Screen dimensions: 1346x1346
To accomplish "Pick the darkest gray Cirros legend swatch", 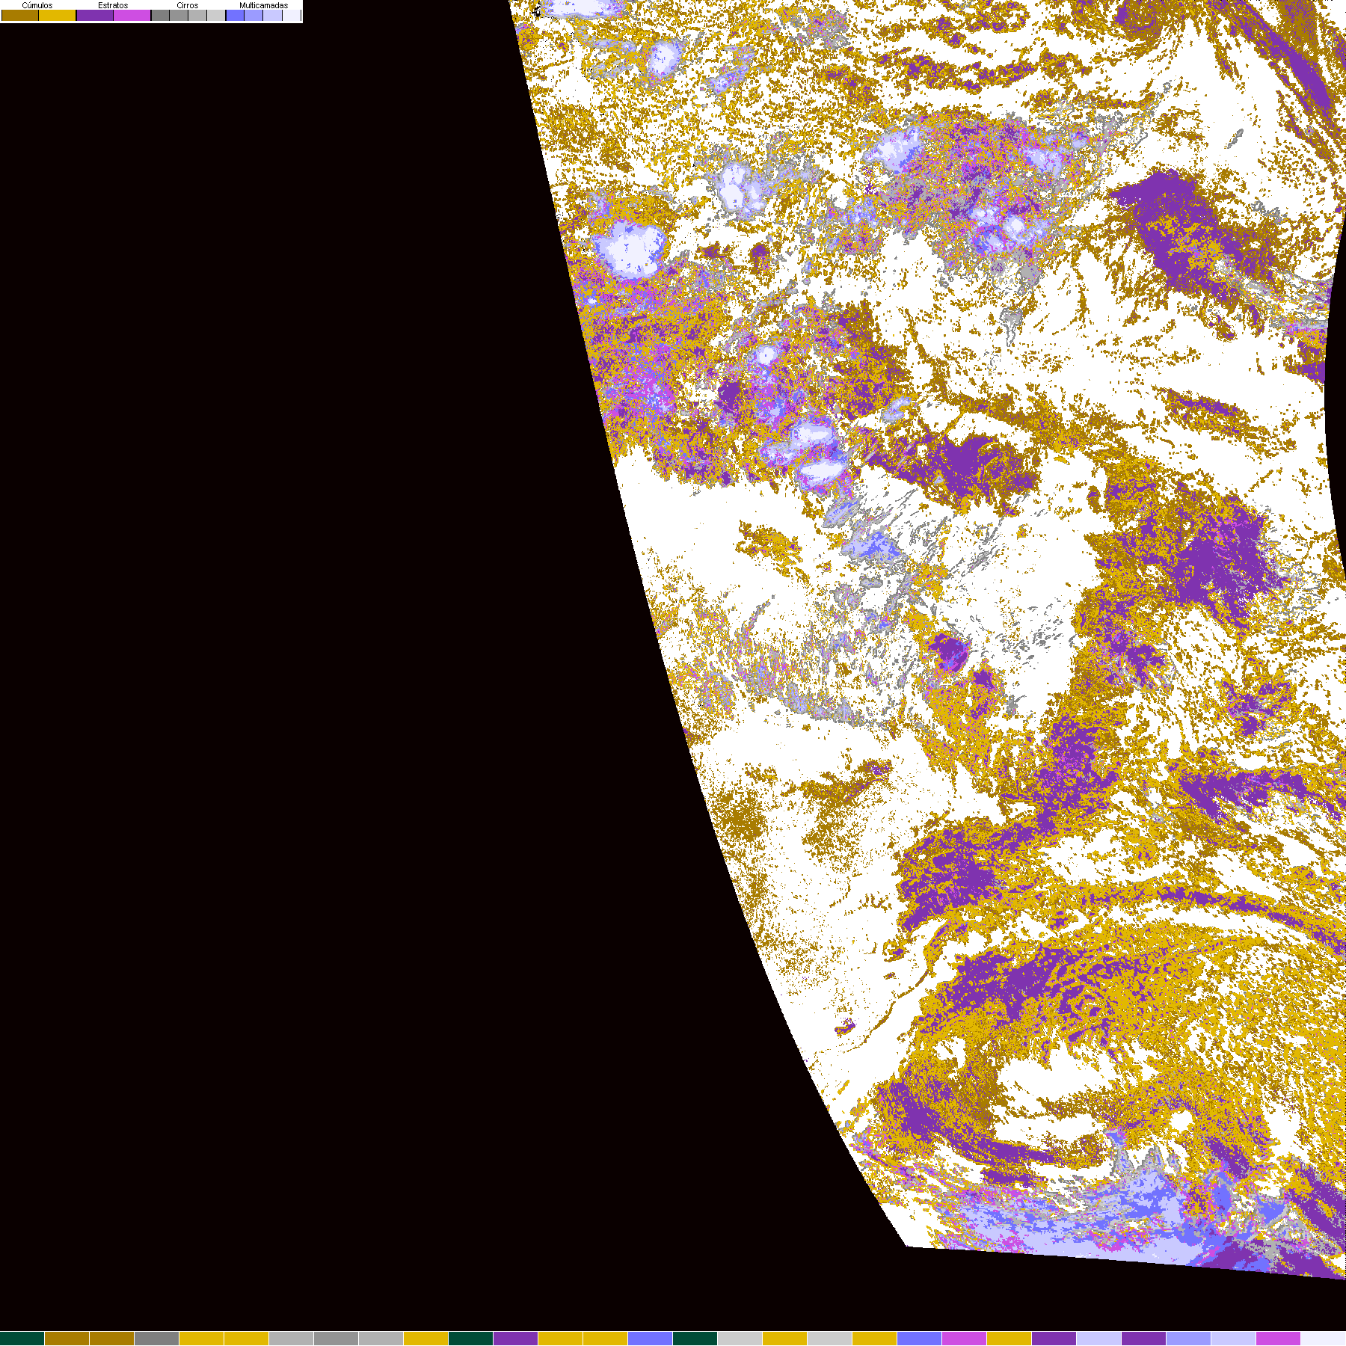I will pos(160,15).
